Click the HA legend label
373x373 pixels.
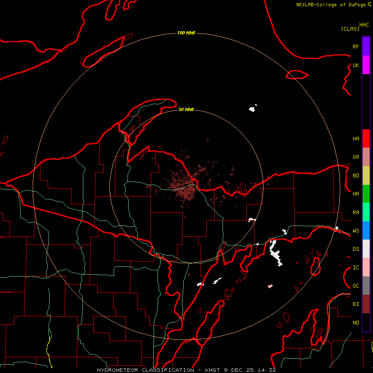tap(356, 138)
